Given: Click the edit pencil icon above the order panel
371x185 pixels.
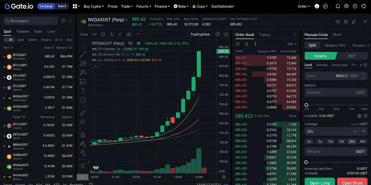Looking at the screenshot, I should click(x=354, y=22).
